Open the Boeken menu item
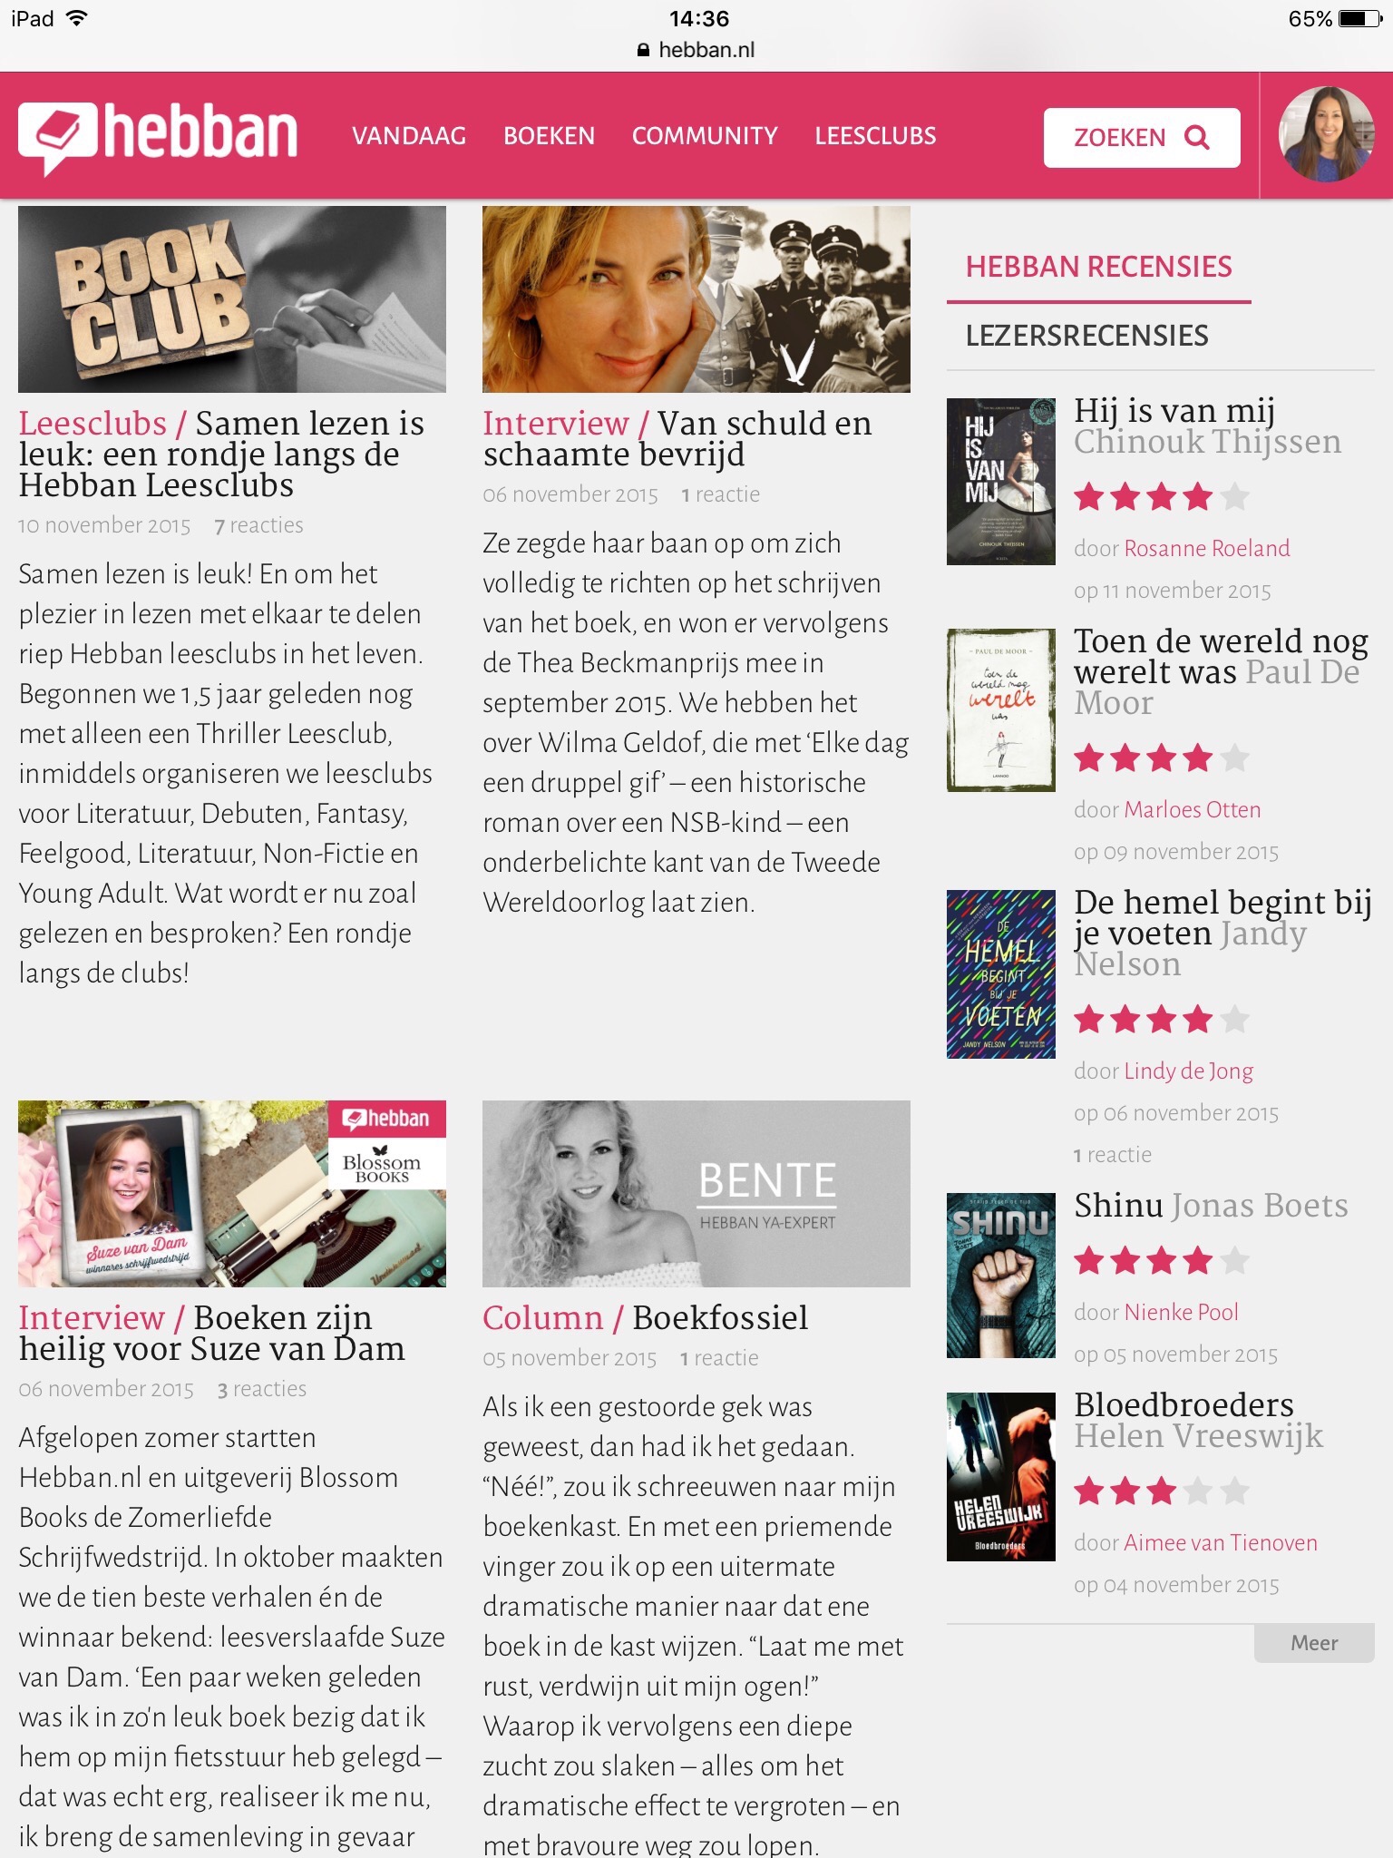This screenshot has height=1858, width=1393. click(550, 136)
